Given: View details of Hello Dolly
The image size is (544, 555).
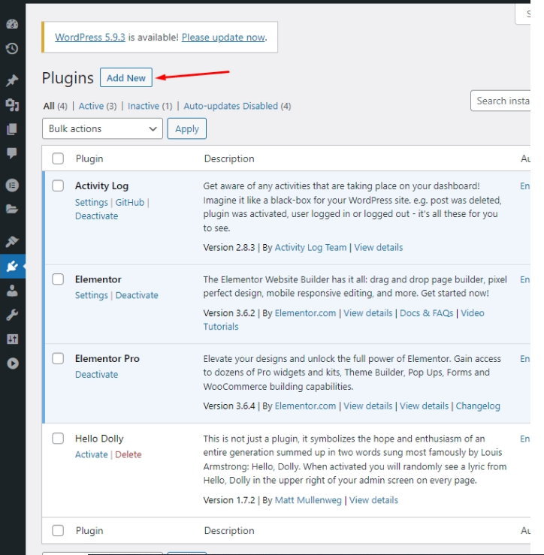Looking at the screenshot, I should [x=373, y=500].
